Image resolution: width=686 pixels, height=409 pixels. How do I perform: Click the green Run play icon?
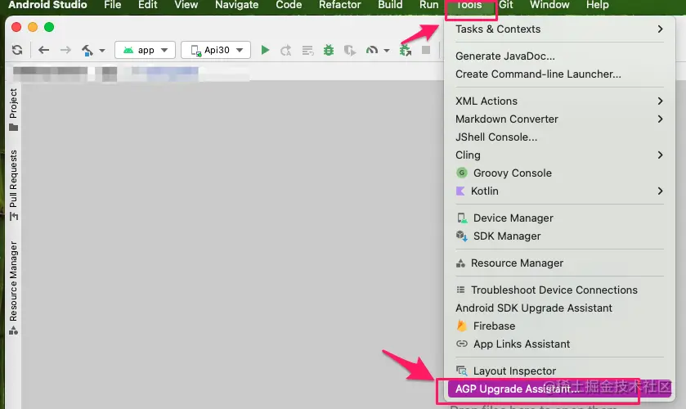click(265, 50)
